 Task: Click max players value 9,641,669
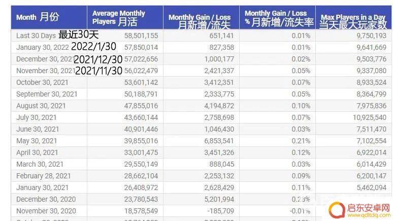372,47
